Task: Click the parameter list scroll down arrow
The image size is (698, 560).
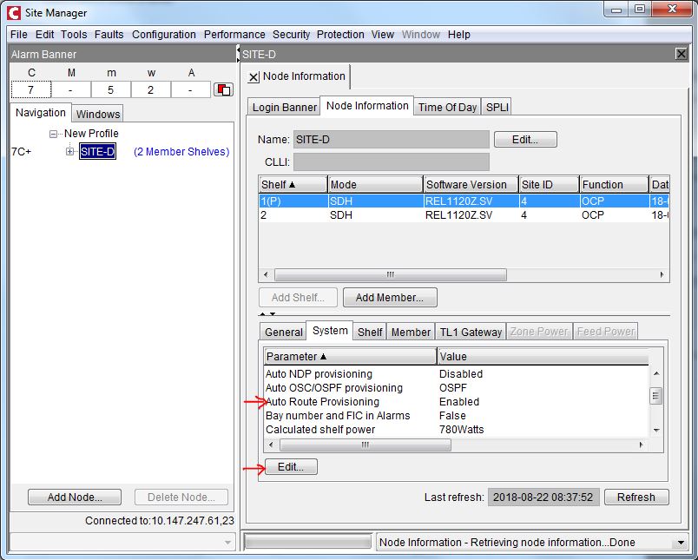Action: coord(656,430)
